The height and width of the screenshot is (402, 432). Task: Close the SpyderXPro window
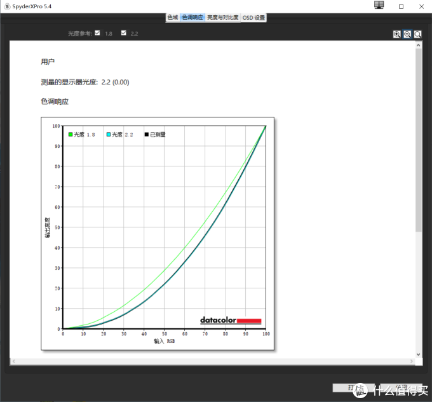point(422,6)
